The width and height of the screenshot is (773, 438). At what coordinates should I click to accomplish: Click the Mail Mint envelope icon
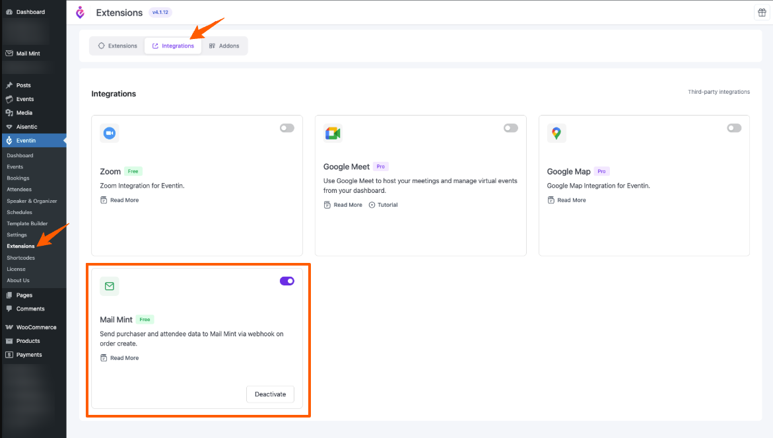coord(110,286)
